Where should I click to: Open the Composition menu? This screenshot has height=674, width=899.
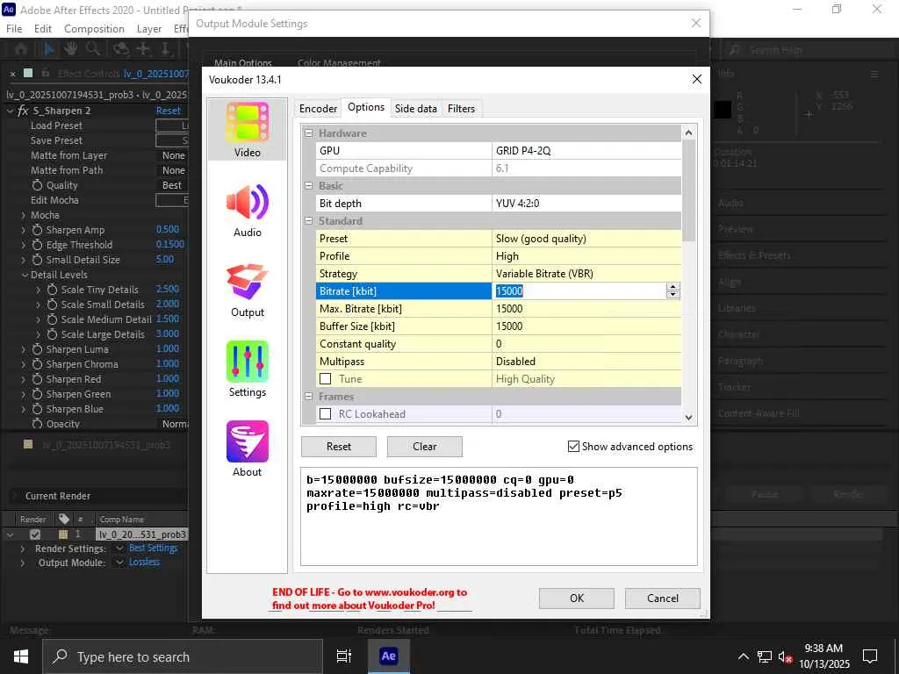click(x=94, y=29)
